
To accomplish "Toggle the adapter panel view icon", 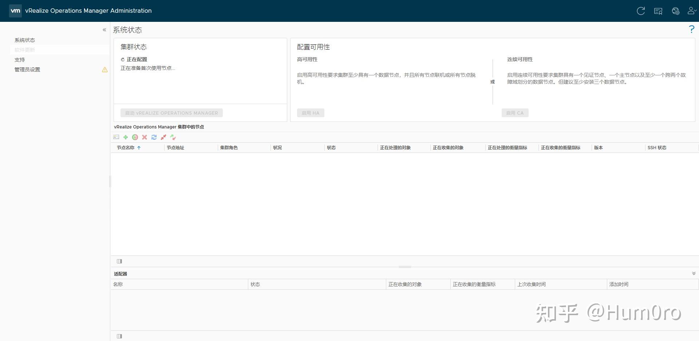I will (x=119, y=336).
